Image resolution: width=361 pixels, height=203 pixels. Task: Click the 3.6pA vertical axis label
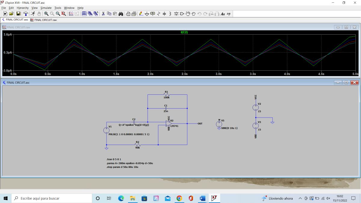click(x=8, y=35)
